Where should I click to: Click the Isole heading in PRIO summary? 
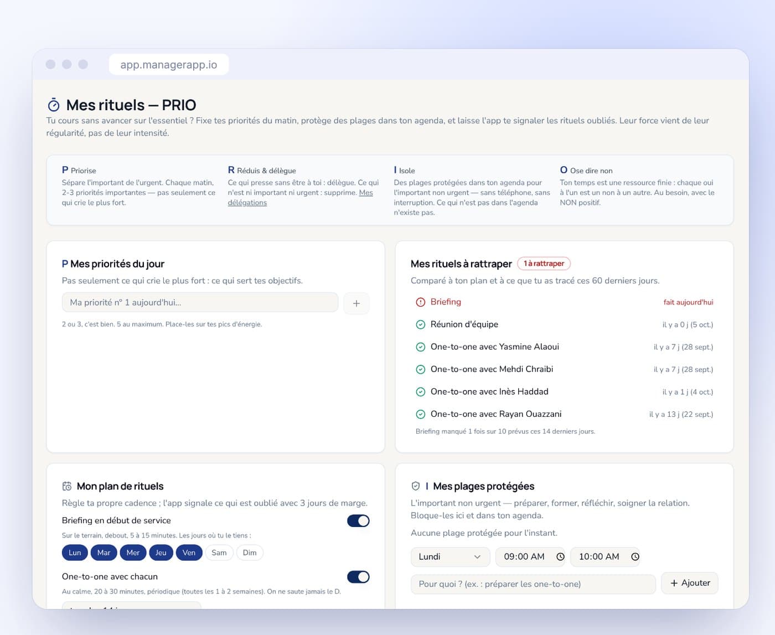405,171
